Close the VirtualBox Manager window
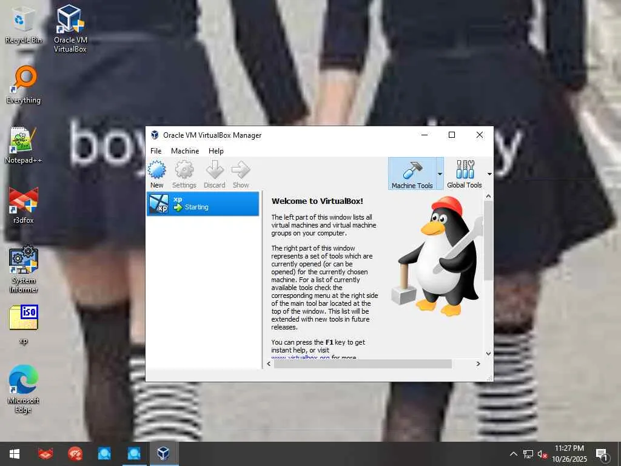The height and width of the screenshot is (466, 621). (x=479, y=135)
